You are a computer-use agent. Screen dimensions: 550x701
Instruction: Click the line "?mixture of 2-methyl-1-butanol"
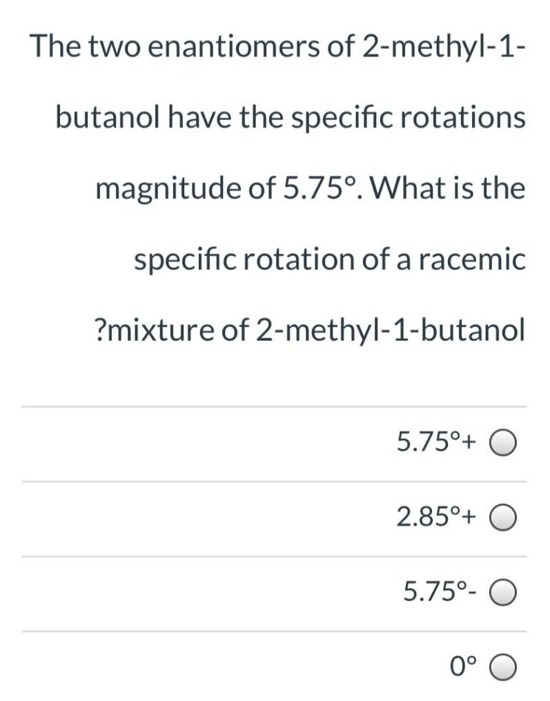click(308, 330)
